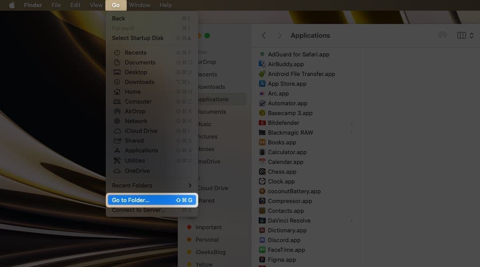Expand the Bitdefender folder chevron
Screen dimensions: 480x267
[352, 123]
